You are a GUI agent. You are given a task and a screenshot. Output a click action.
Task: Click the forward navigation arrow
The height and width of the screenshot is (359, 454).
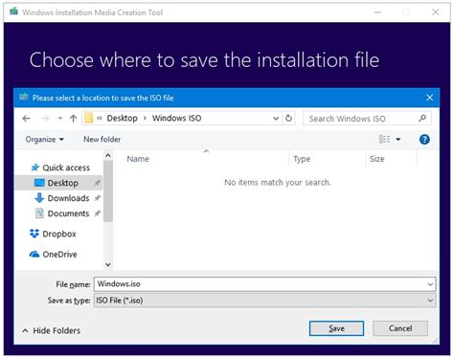[45, 119]
